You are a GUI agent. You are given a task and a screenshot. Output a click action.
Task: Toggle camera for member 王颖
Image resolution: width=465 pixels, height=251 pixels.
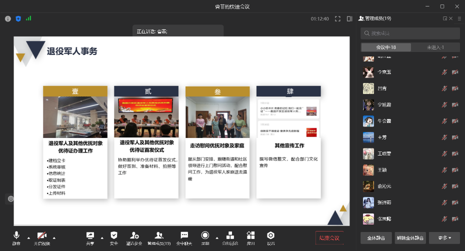[x=454, y=170]
